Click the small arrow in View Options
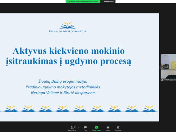176x132 pixels. pyautogui.click(x=114, y=1)
